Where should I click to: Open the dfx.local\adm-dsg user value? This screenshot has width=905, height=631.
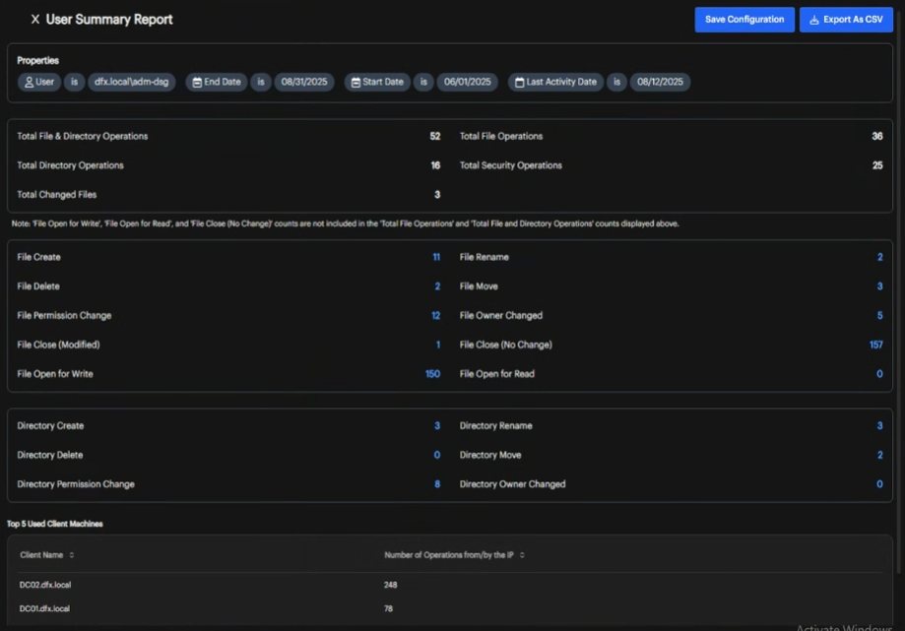click(x=132, y=82)
